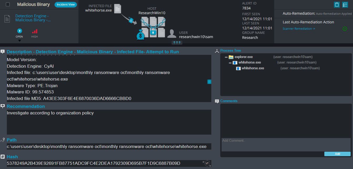Click the infected file whitehorse.exe document icon
The image size is (353, 169).
click(x=118, y=8)
